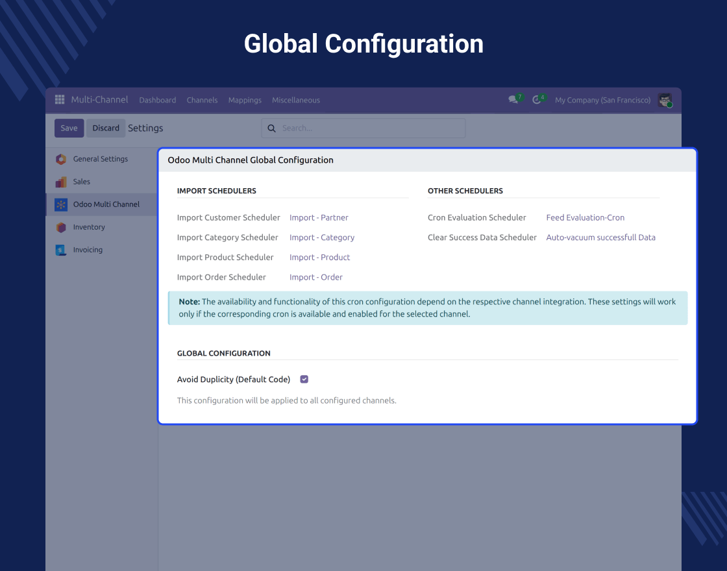Select Inventory settings section

coord(102,227)
